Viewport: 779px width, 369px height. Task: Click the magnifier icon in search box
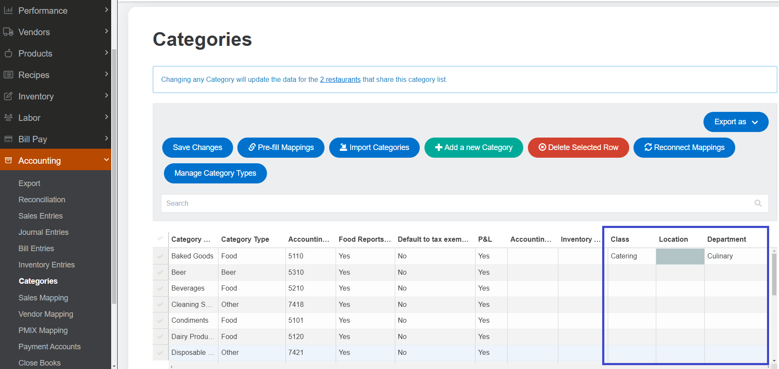tap(758, 203)
